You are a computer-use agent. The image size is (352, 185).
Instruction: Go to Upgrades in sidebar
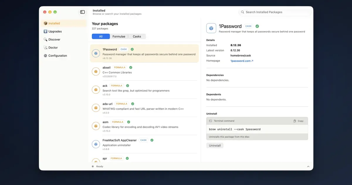click(64, 31)
